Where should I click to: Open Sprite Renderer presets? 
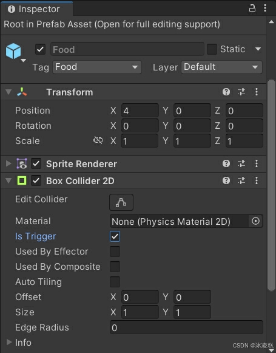241,163
